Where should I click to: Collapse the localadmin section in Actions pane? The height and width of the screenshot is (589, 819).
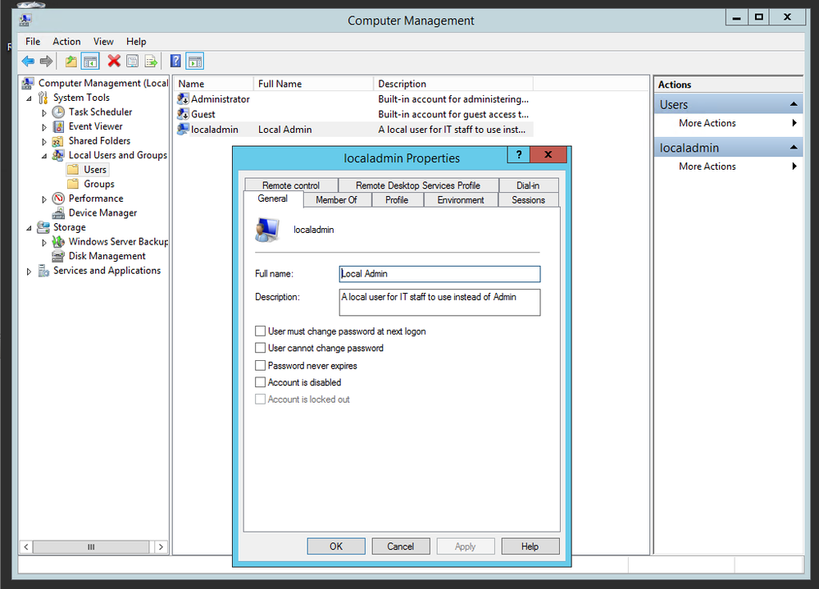(794, 148)
